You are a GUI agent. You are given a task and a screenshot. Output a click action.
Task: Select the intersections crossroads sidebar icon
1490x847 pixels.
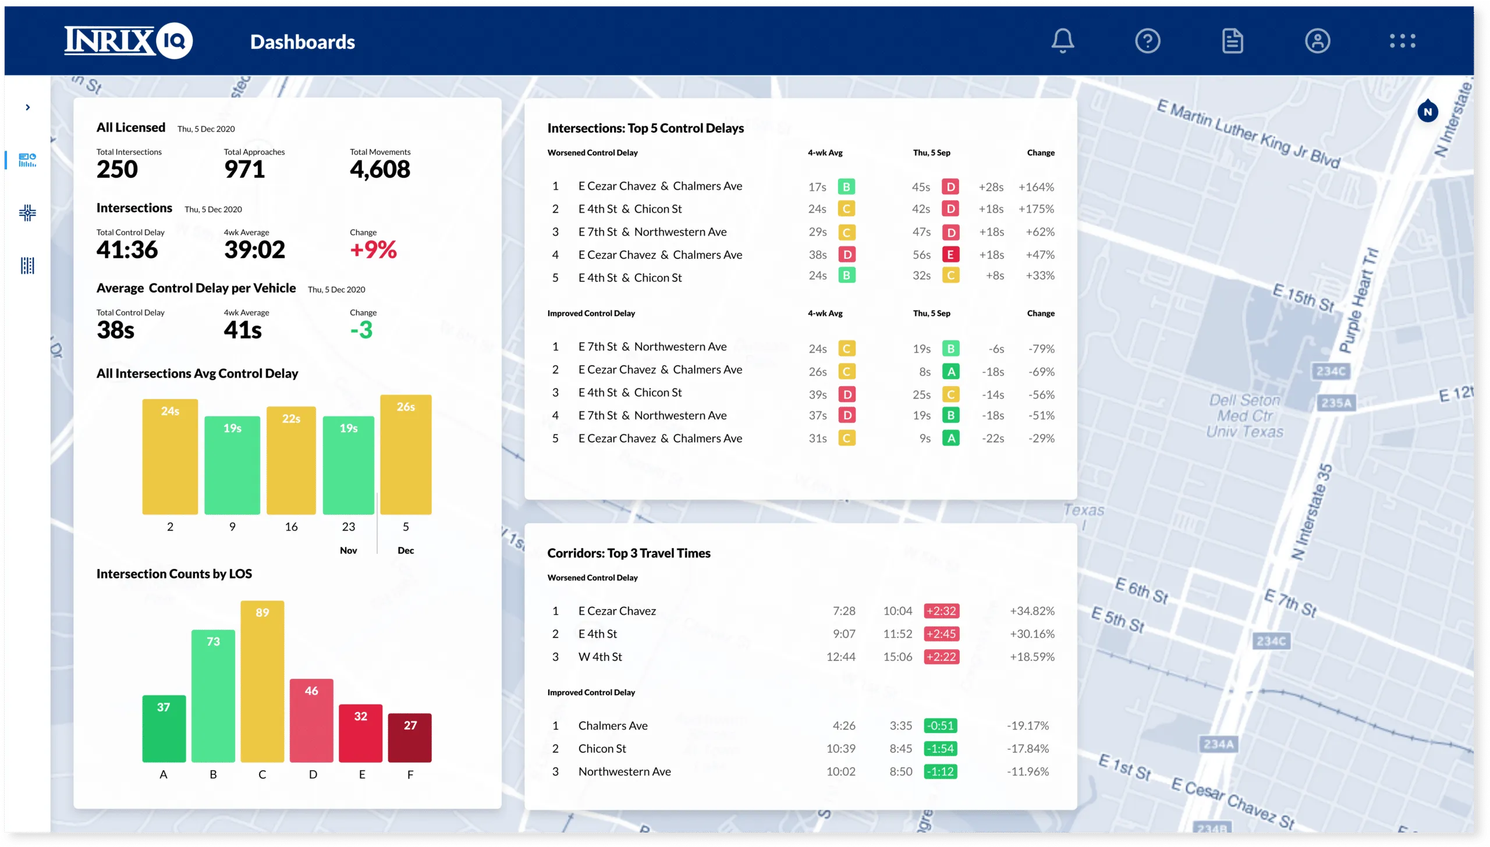tap(27, 213)
